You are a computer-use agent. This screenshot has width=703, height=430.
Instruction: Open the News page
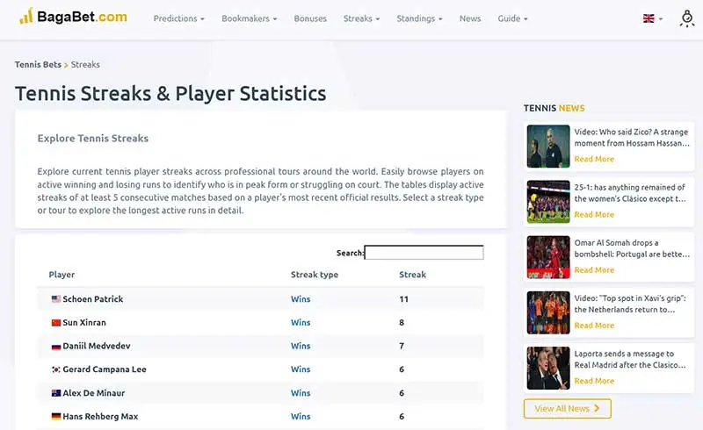470,18
